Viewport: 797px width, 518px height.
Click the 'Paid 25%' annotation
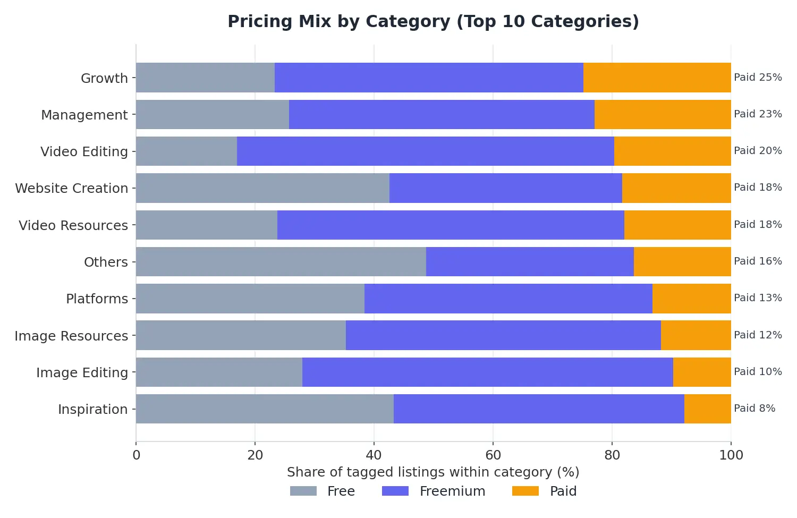click(x=758, y=78)
